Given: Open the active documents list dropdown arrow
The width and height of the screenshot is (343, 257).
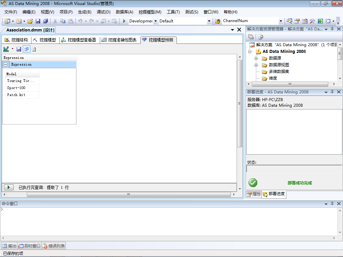Looking at the screenshot, I should click(x=232, y=30).
